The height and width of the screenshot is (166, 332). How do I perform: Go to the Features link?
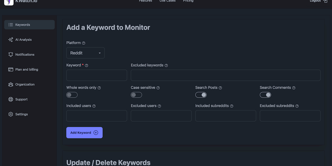[x=146, y=1]
